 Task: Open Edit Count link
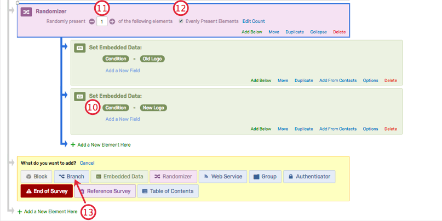(254, 21)
